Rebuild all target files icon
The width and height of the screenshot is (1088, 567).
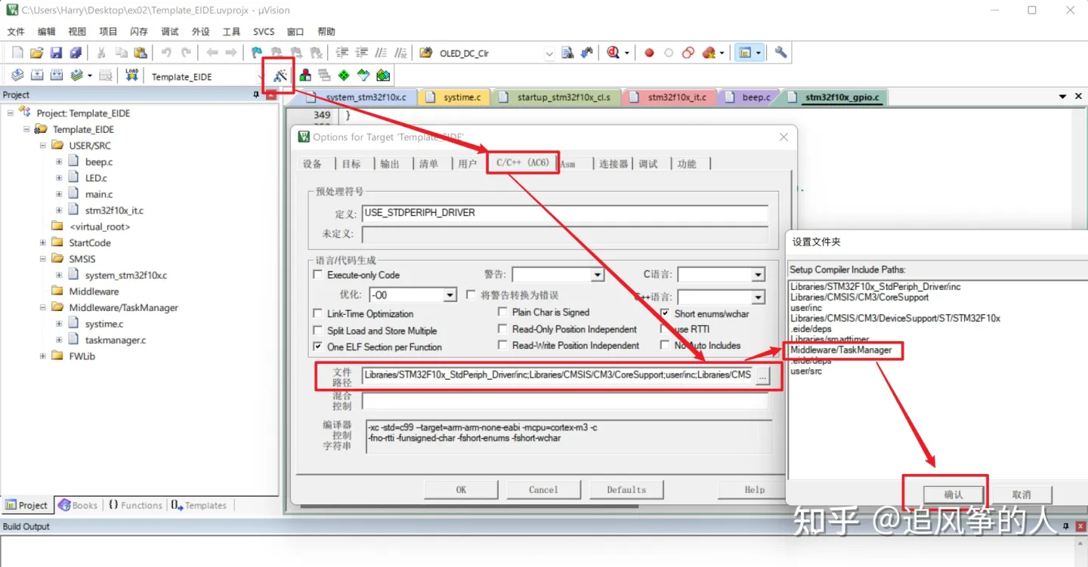coord(56,75)
